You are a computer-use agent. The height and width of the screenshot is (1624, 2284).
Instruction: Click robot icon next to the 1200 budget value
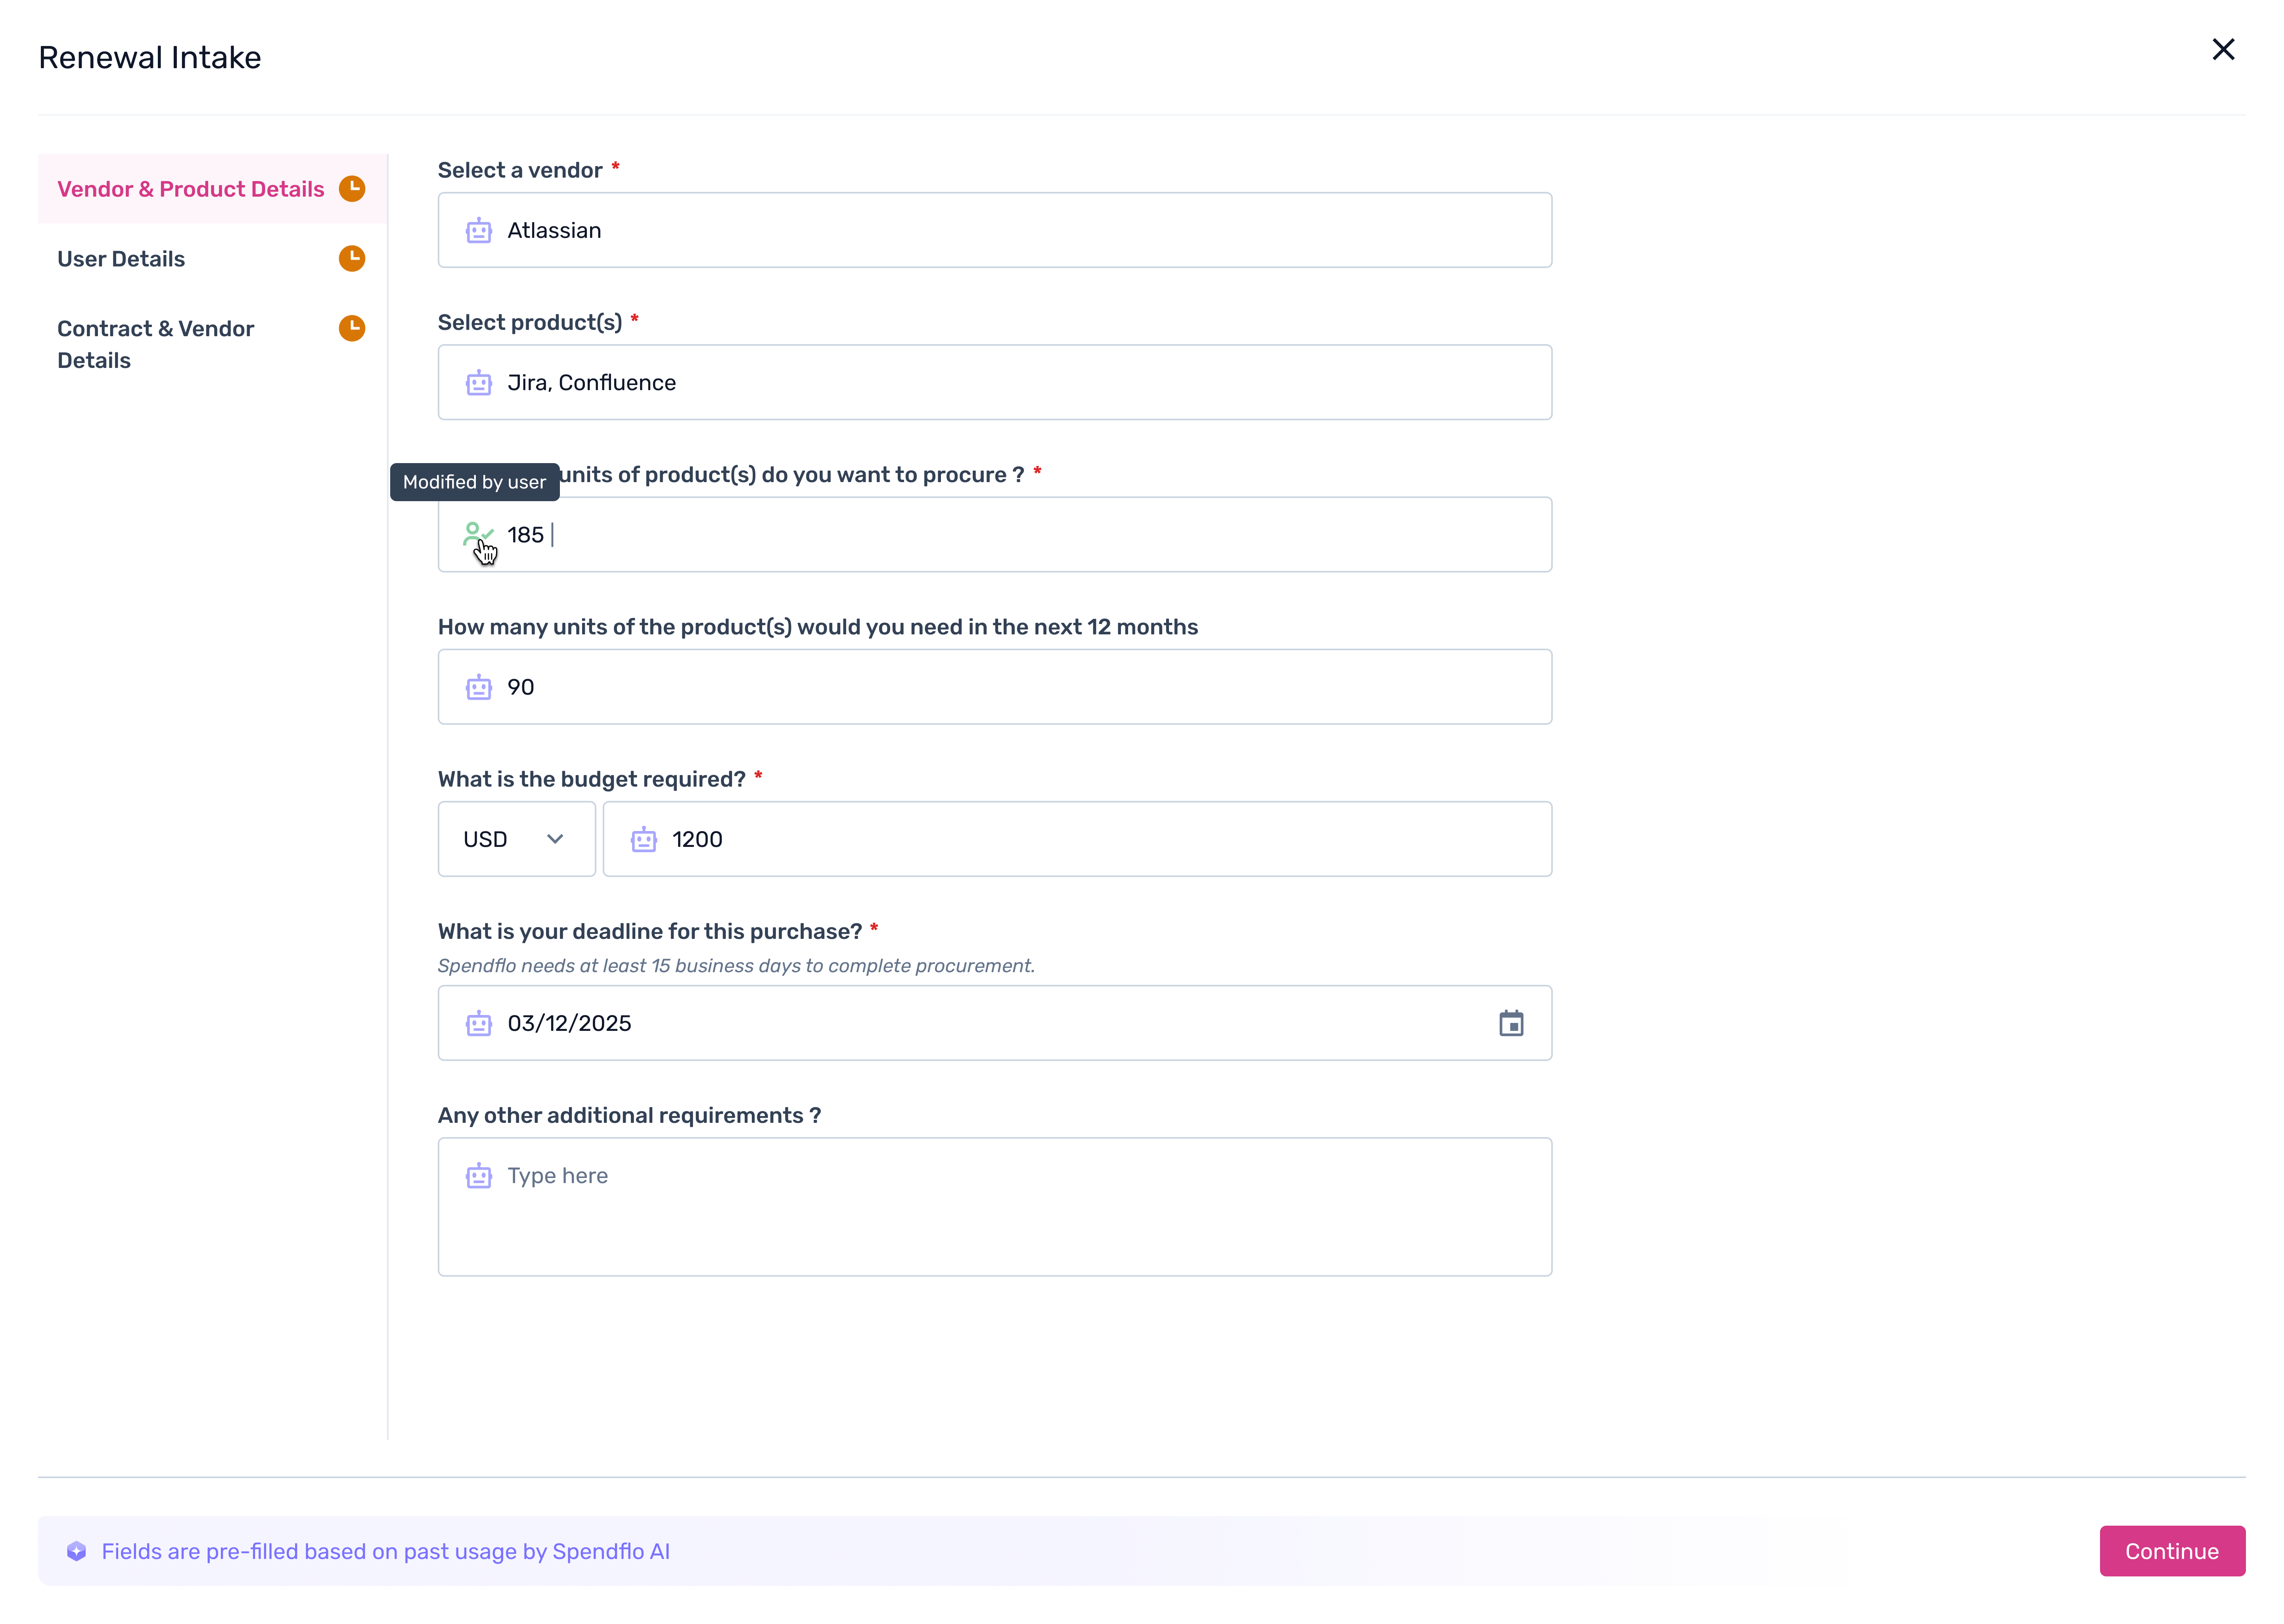point(644,839)
